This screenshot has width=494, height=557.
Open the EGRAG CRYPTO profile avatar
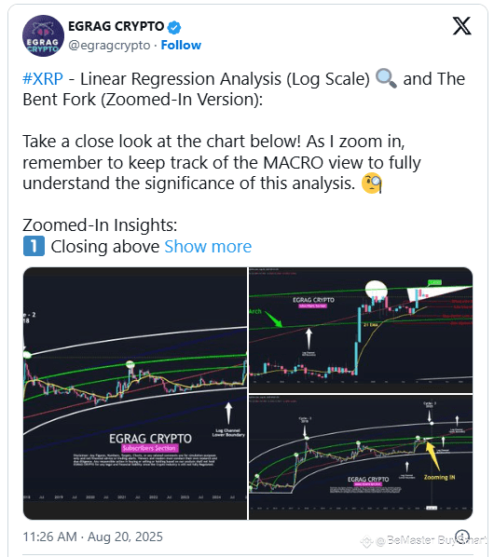pyautogui.click(x=43, y=36)
